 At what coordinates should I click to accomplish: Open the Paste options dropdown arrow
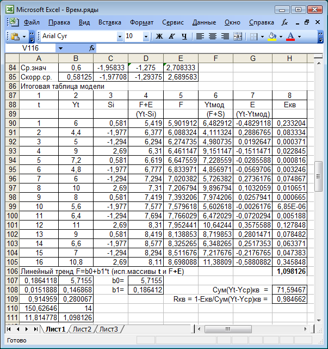click(24, 36)
